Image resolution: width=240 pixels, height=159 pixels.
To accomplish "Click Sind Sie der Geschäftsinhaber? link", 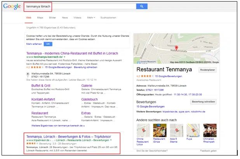I will click(152, 151).
